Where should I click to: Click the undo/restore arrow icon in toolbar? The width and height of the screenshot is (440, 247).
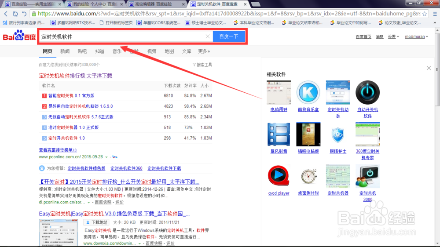(x=24, y=14)
